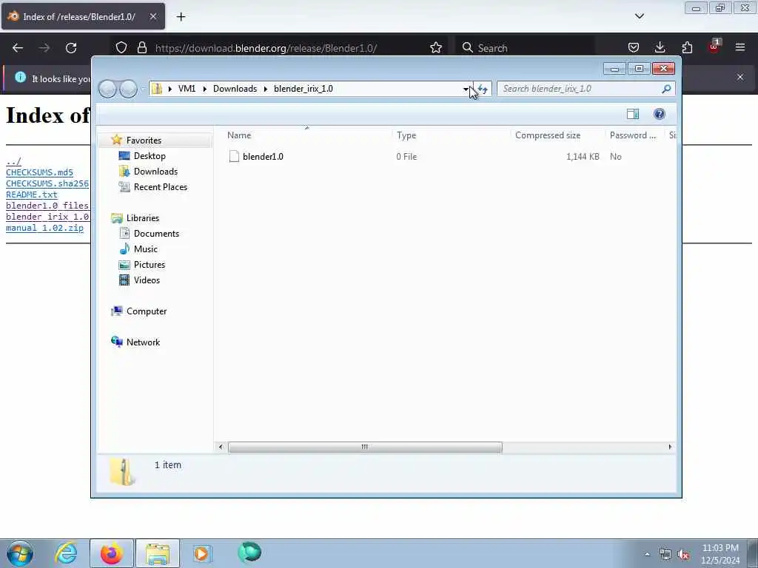The image size is (758, 568).
Task: Select Computer in navigation pane
Action: point(147,311)
